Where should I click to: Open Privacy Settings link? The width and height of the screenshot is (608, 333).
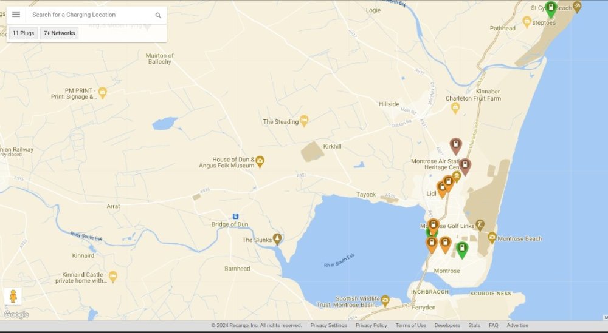(x=328, y=325)
